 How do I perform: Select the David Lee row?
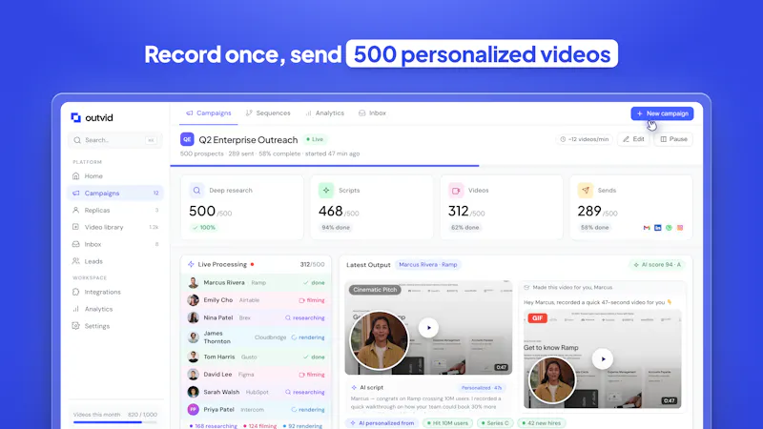256,375
